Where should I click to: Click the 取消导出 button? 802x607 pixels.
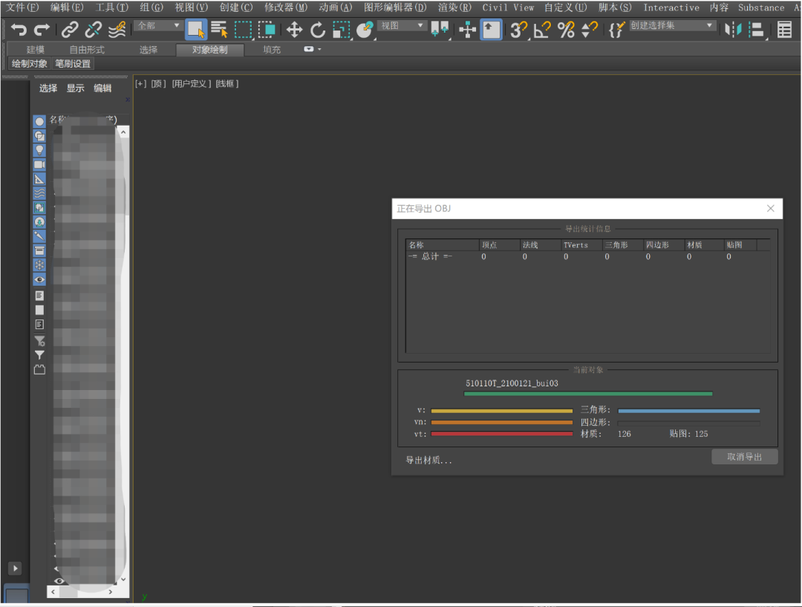[744, 457]
